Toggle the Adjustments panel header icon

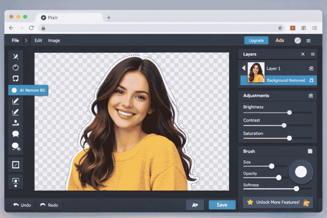pyautogui.click(x=311, y=96)
